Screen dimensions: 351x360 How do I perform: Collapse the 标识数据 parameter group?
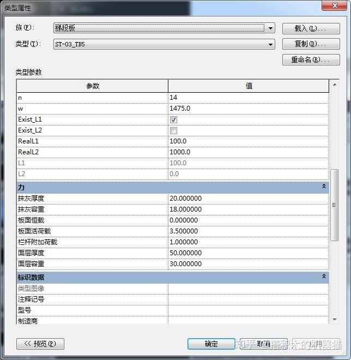[x=324, y=277]
